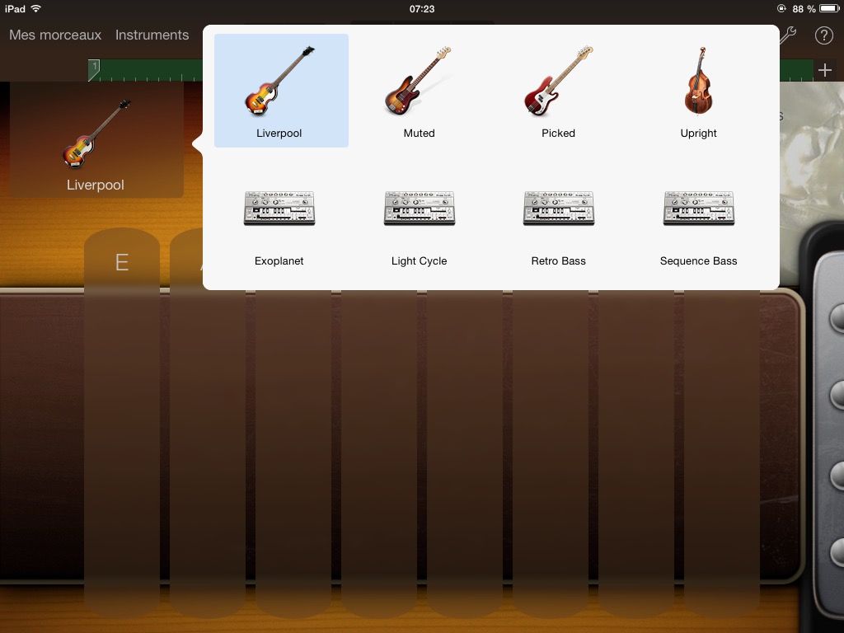Tap the 07:23 clock in the status bar
This screenshot has width=844, height=633.
click(422, 8)
